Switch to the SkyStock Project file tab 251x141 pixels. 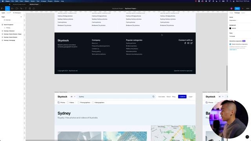(x=34, y=4)
